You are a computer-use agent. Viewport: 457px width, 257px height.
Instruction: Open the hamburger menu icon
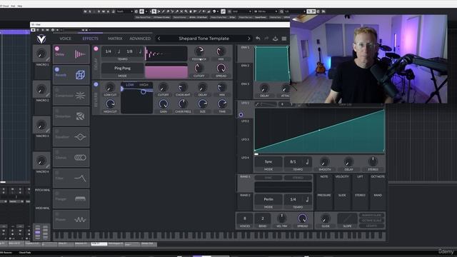coord(284,39)
